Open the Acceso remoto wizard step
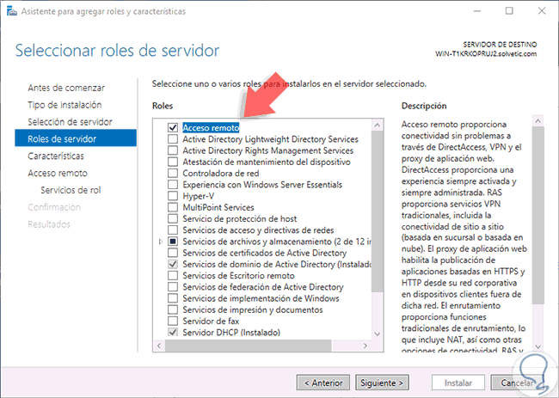 tap(58, 173)
